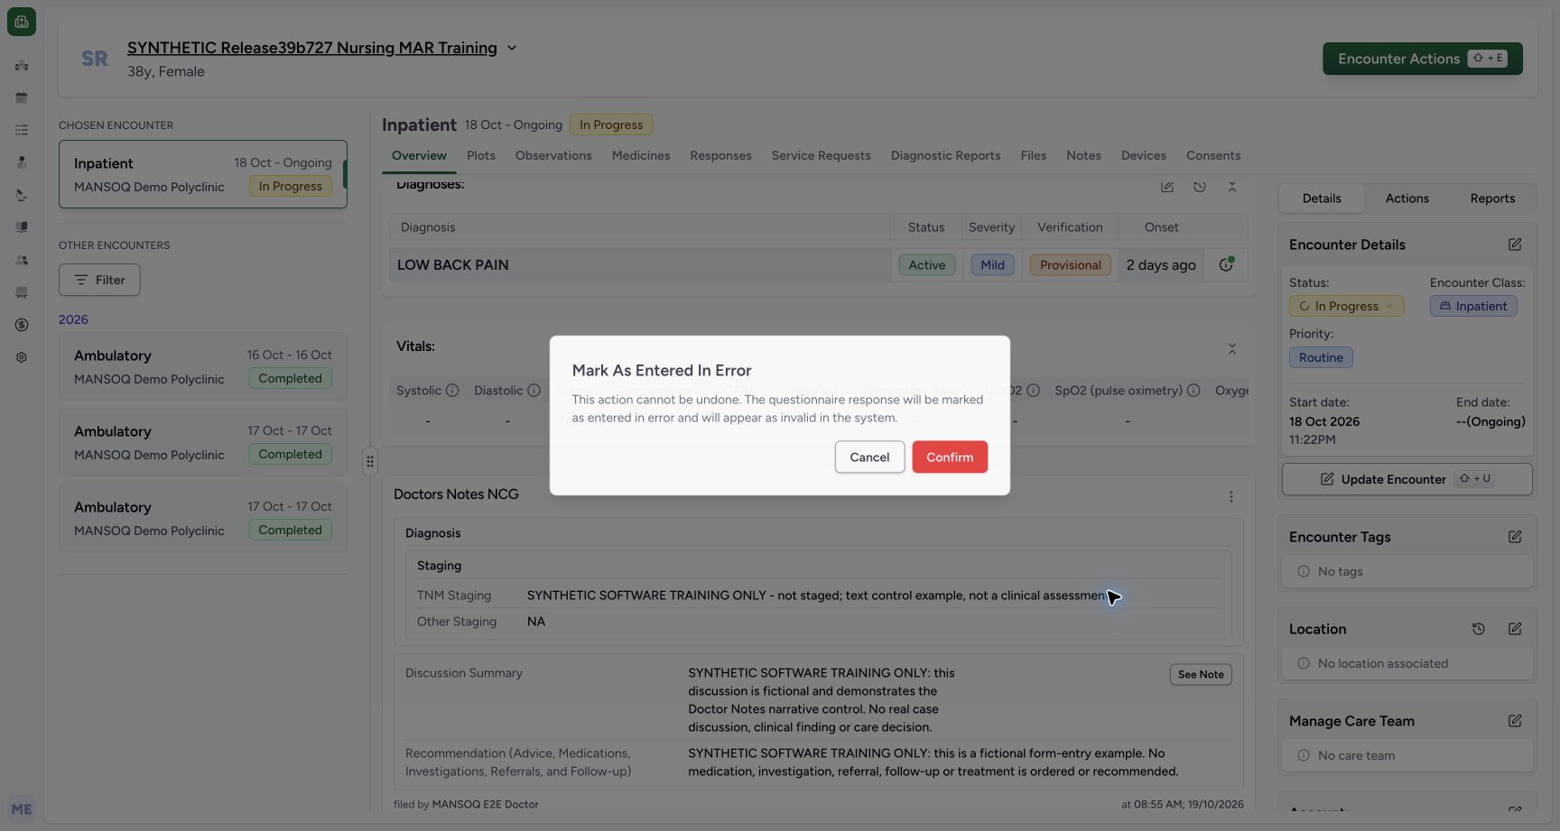Open the green facility logo icon in sidebar
The height and width of the screenshot is (831, 1560).
point(22,22)
